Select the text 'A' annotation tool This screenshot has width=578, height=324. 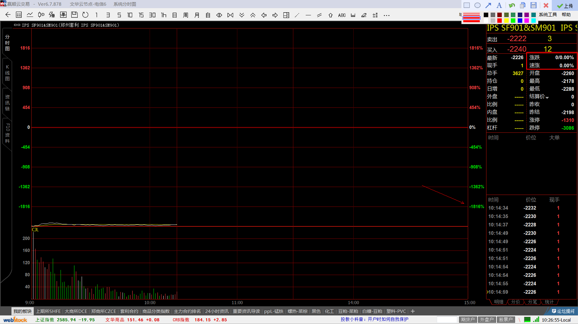click(499, 5)
